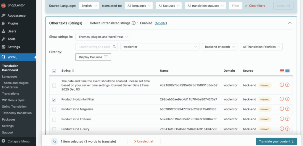Image resolution: width=303 pixels, height=146 pixels.
Task: Click the Tools wrench icon
Action: click(x=3, y=39)
